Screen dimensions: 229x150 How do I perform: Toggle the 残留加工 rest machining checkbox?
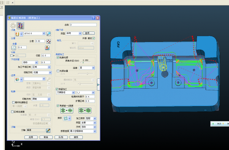point(57,89)
